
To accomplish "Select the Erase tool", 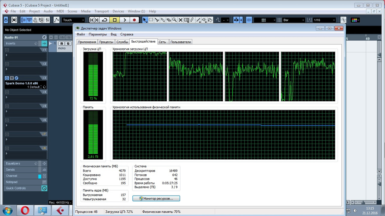I will click(x=169, y=20).
